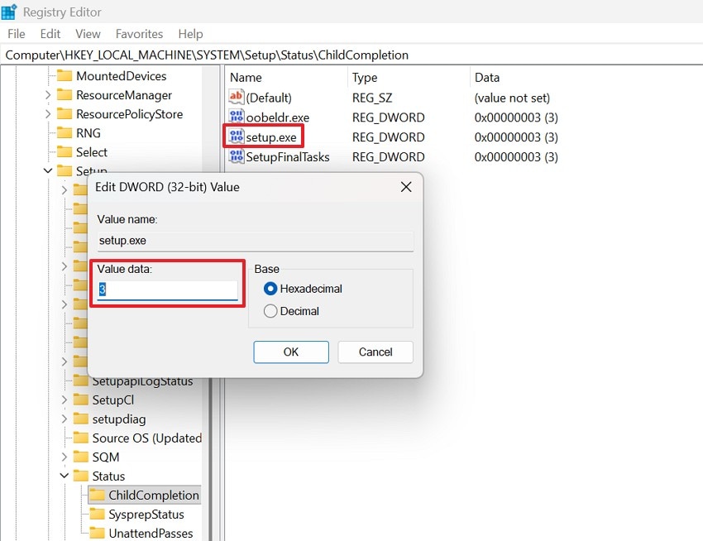The width and height of the screenshot is (703, 541).
Task: Open the Help menu
Action: pyautogui.click(x=190, y=34)
